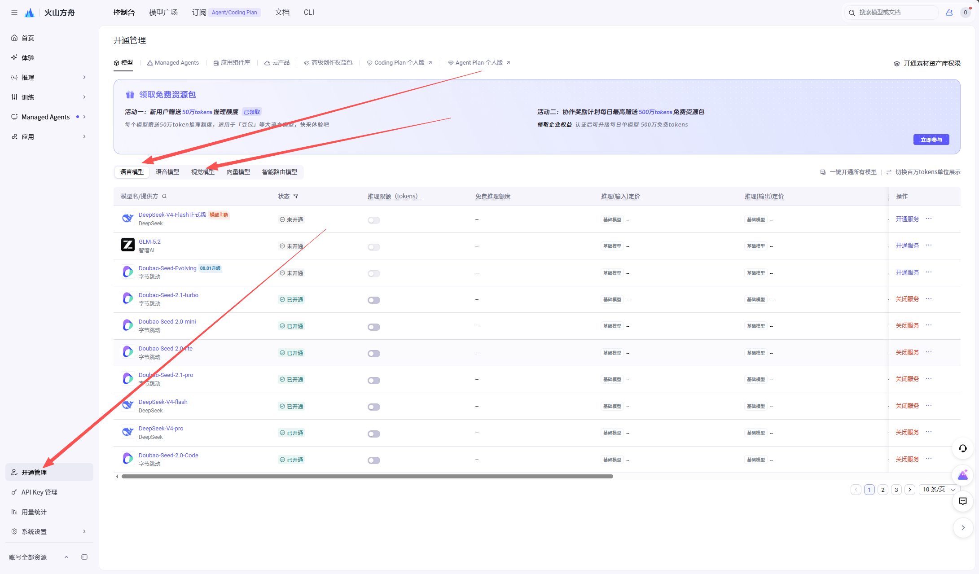Click search icon beside 模型名/提供方 column

click(164, 196)
